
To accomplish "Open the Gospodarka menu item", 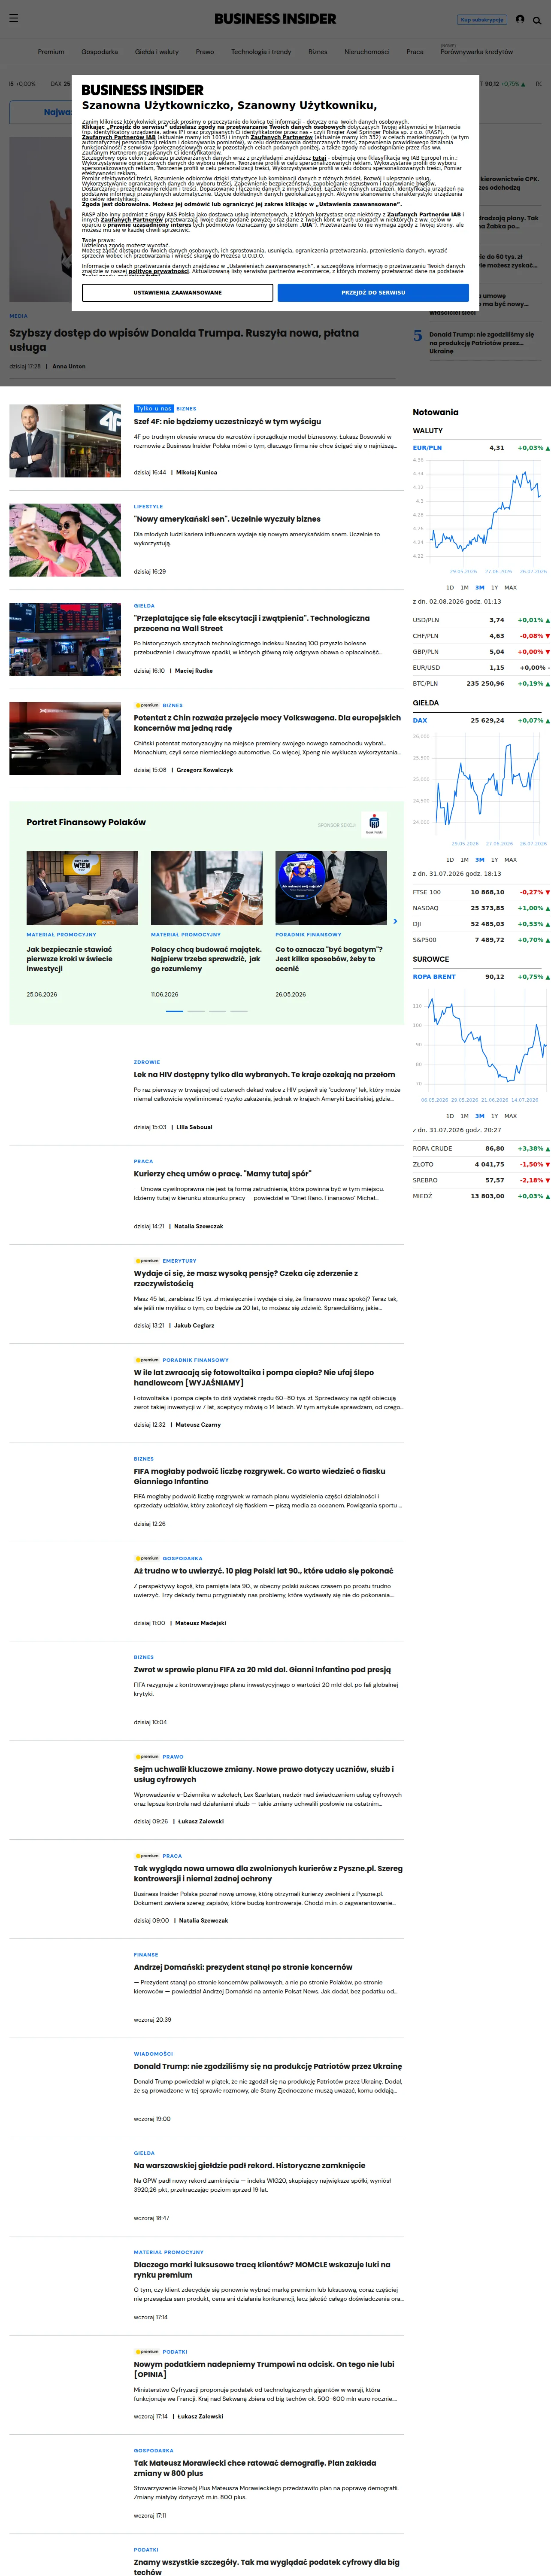I will coord(100,51).
